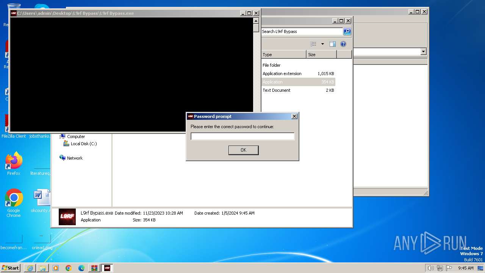485x273 pixels.
Task: Switch to the L9rf Bypass taskbar item
Action: click(107, 268)
